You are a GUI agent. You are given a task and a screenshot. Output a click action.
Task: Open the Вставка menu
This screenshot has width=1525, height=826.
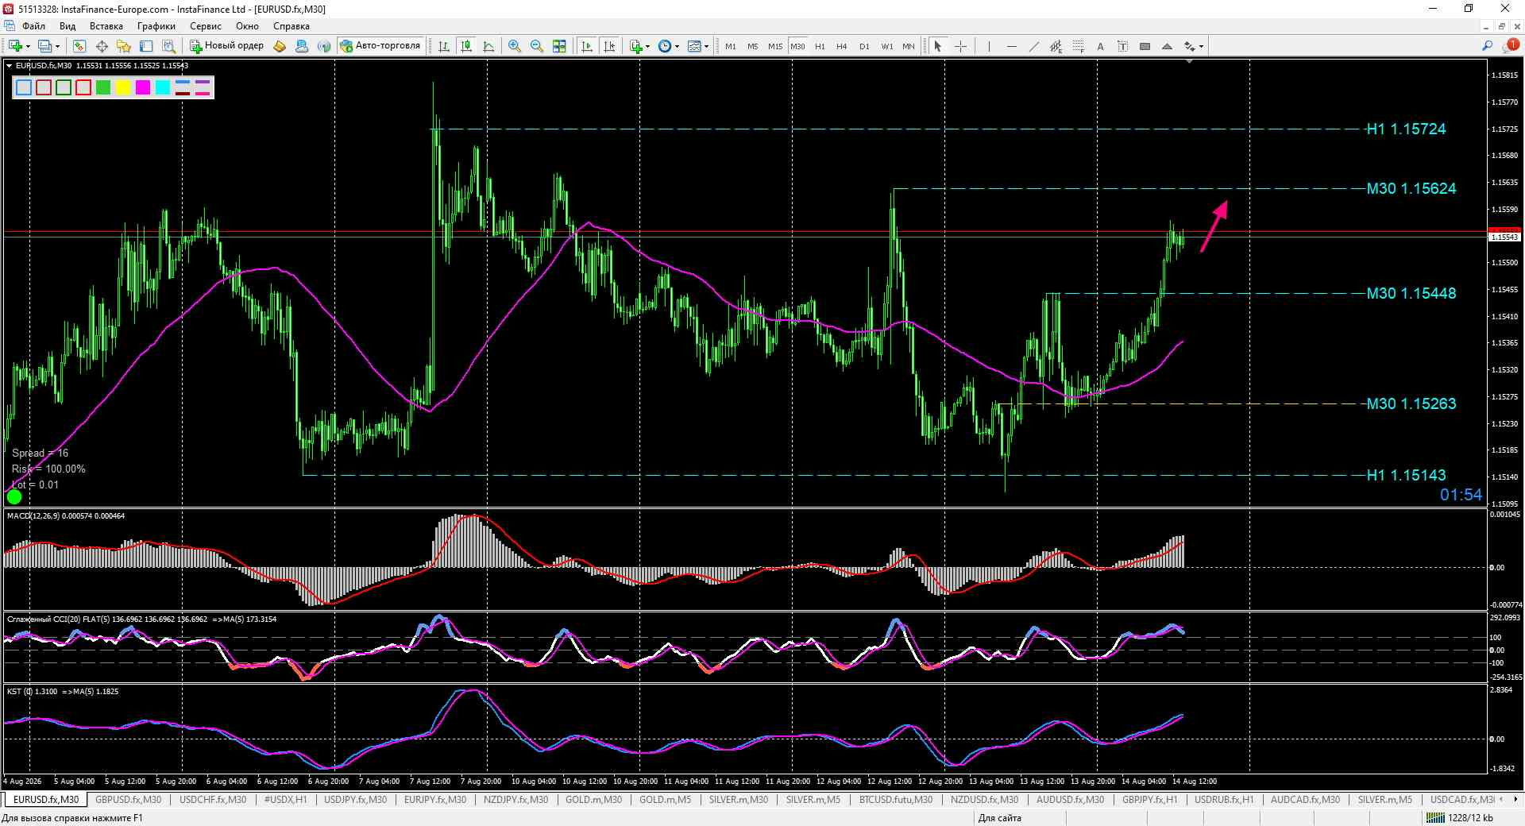(x=106, y=26)
